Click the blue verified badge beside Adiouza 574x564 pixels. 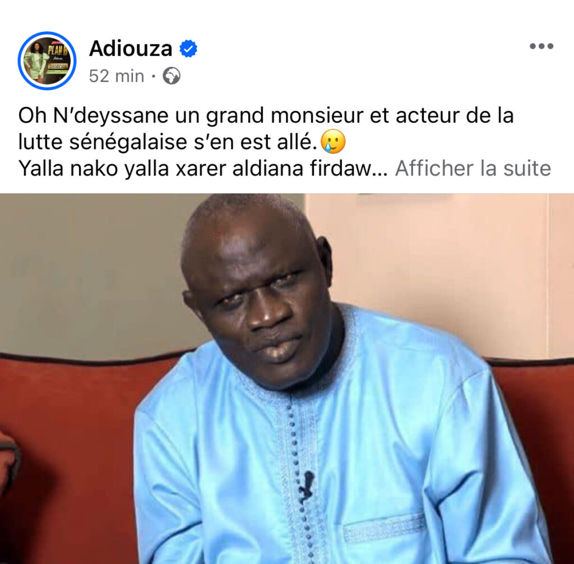[x=188, y=48]
